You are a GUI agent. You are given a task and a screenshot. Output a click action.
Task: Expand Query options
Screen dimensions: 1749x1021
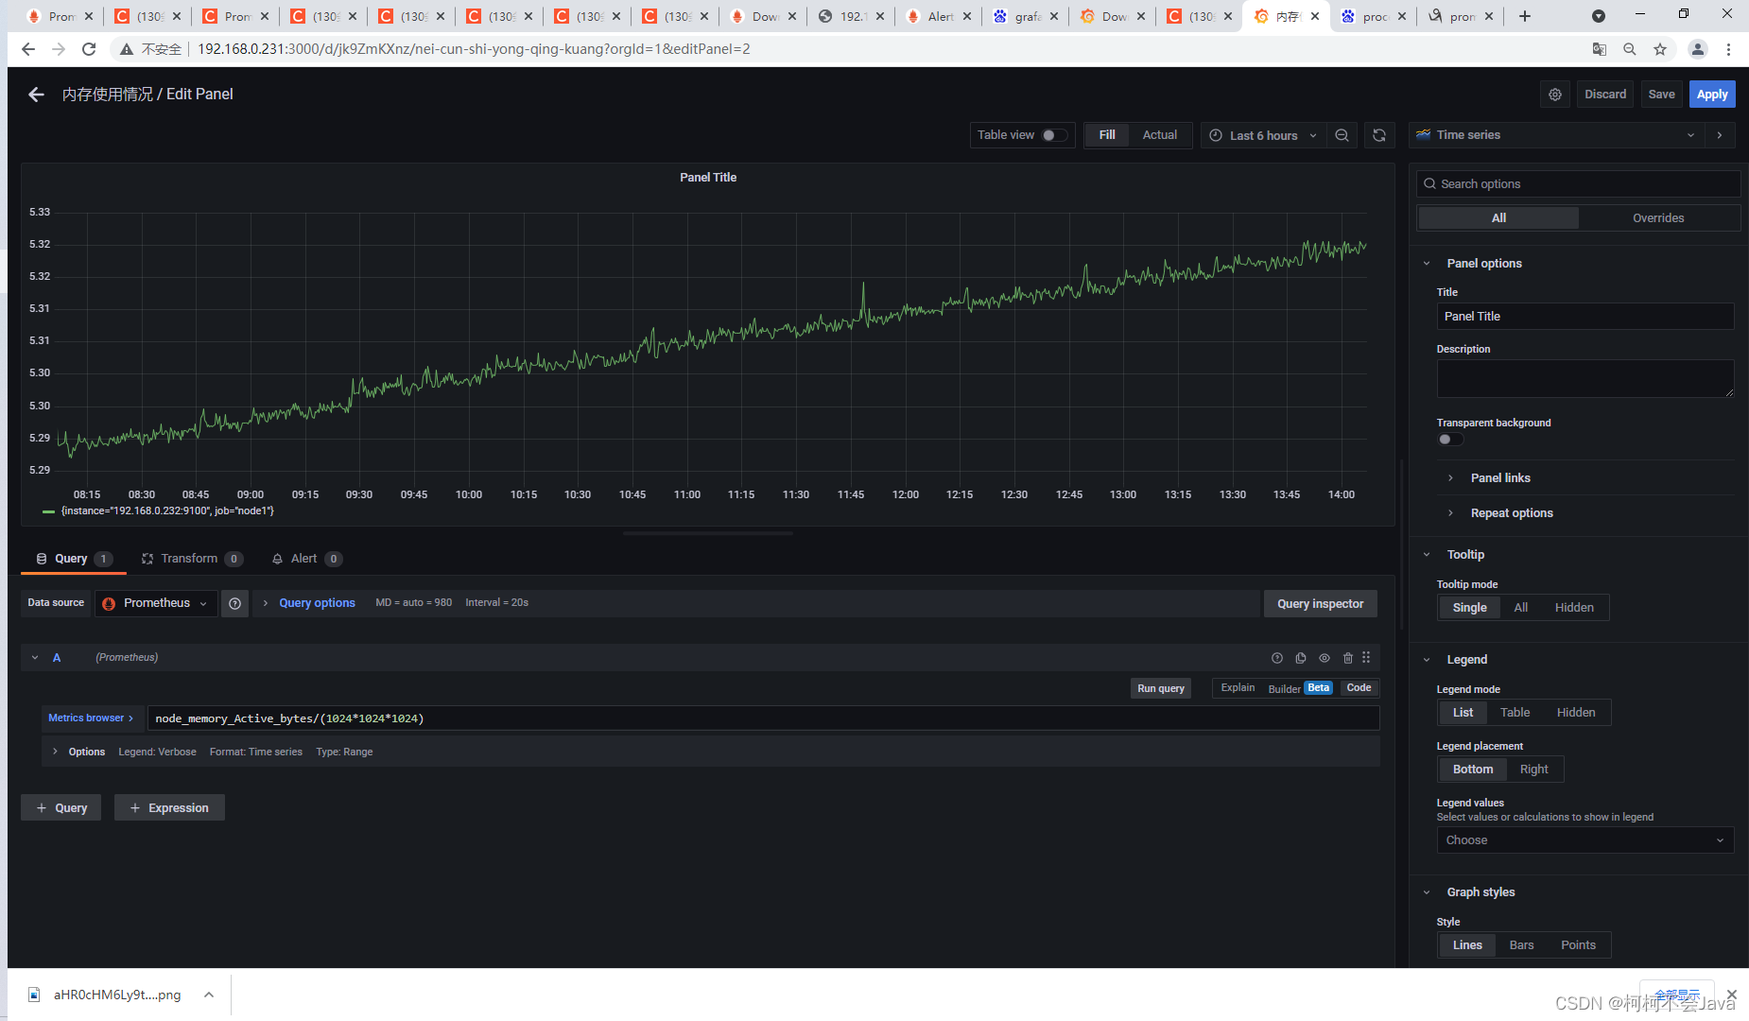[x=317, y=603]
